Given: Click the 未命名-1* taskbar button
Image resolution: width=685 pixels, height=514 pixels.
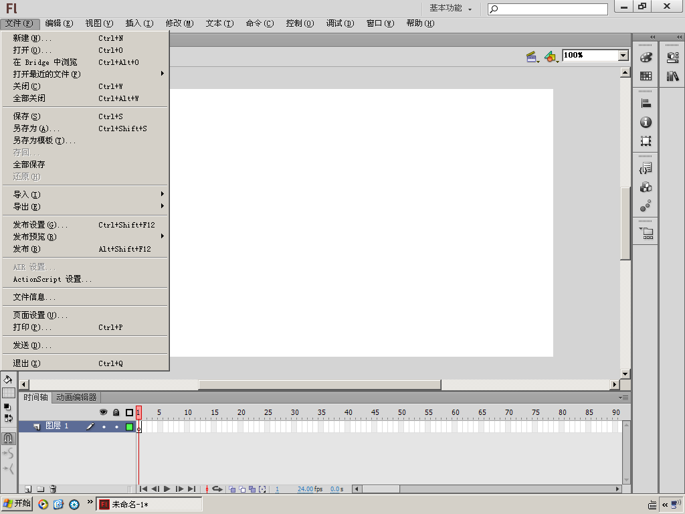Looking at the screenshot, I should tap(149, 504).
